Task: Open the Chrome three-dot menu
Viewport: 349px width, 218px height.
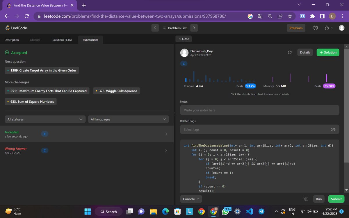Action: [x=342, y=16]
